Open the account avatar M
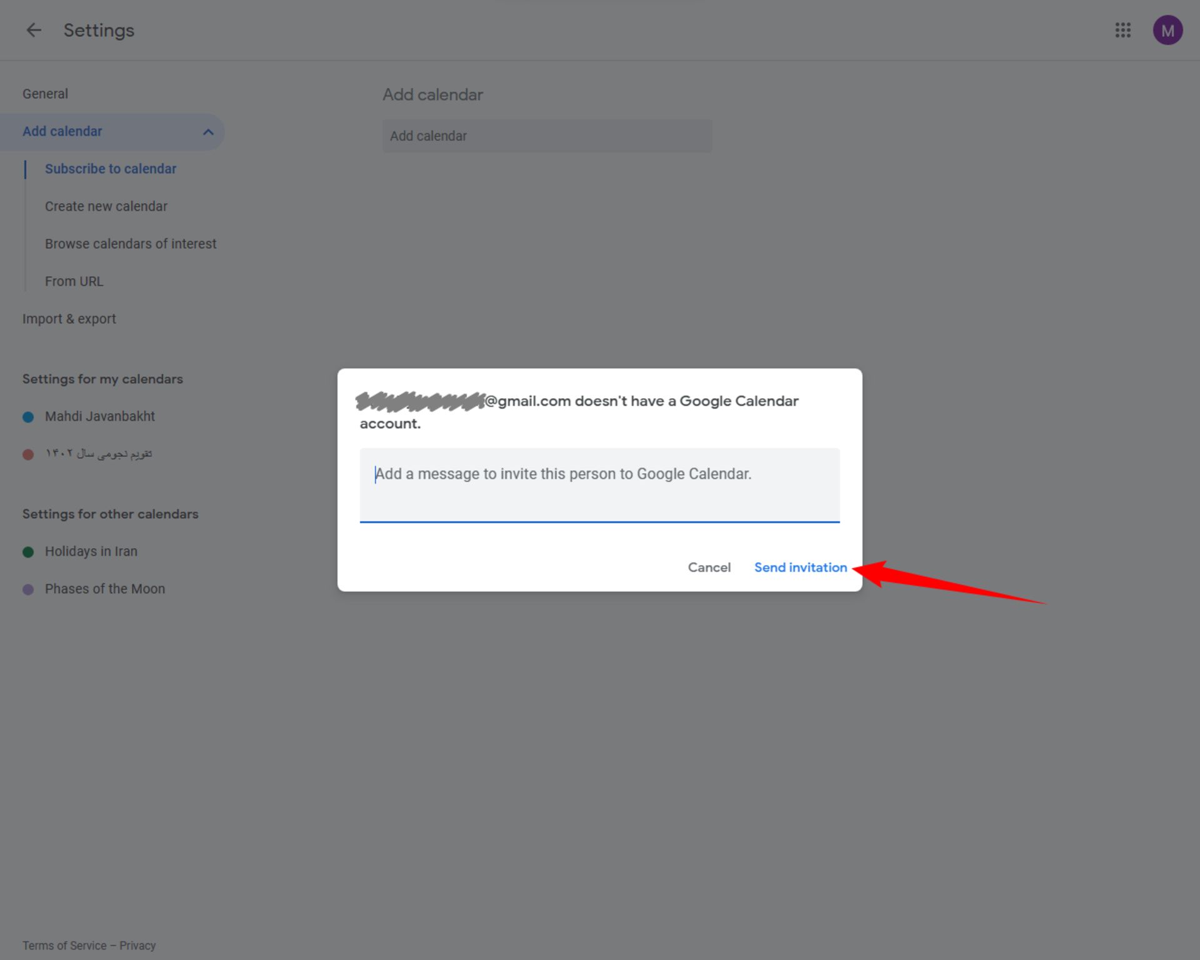This screenshot has height=960, width=1200. (1167, 30)
